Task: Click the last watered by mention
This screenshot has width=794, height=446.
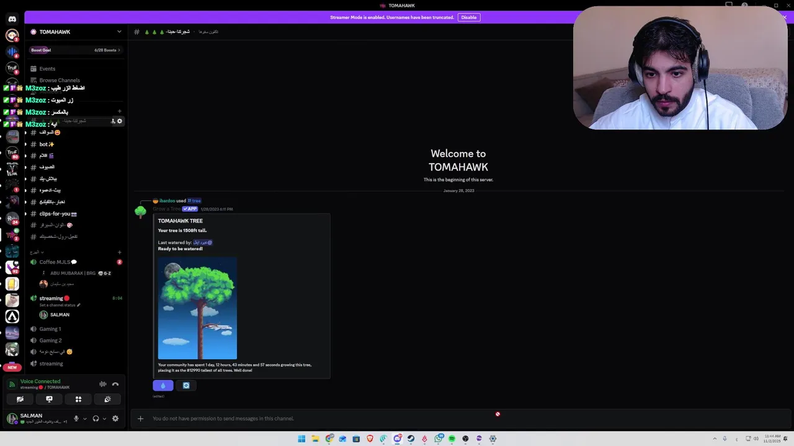Action: tap(203, 242)
